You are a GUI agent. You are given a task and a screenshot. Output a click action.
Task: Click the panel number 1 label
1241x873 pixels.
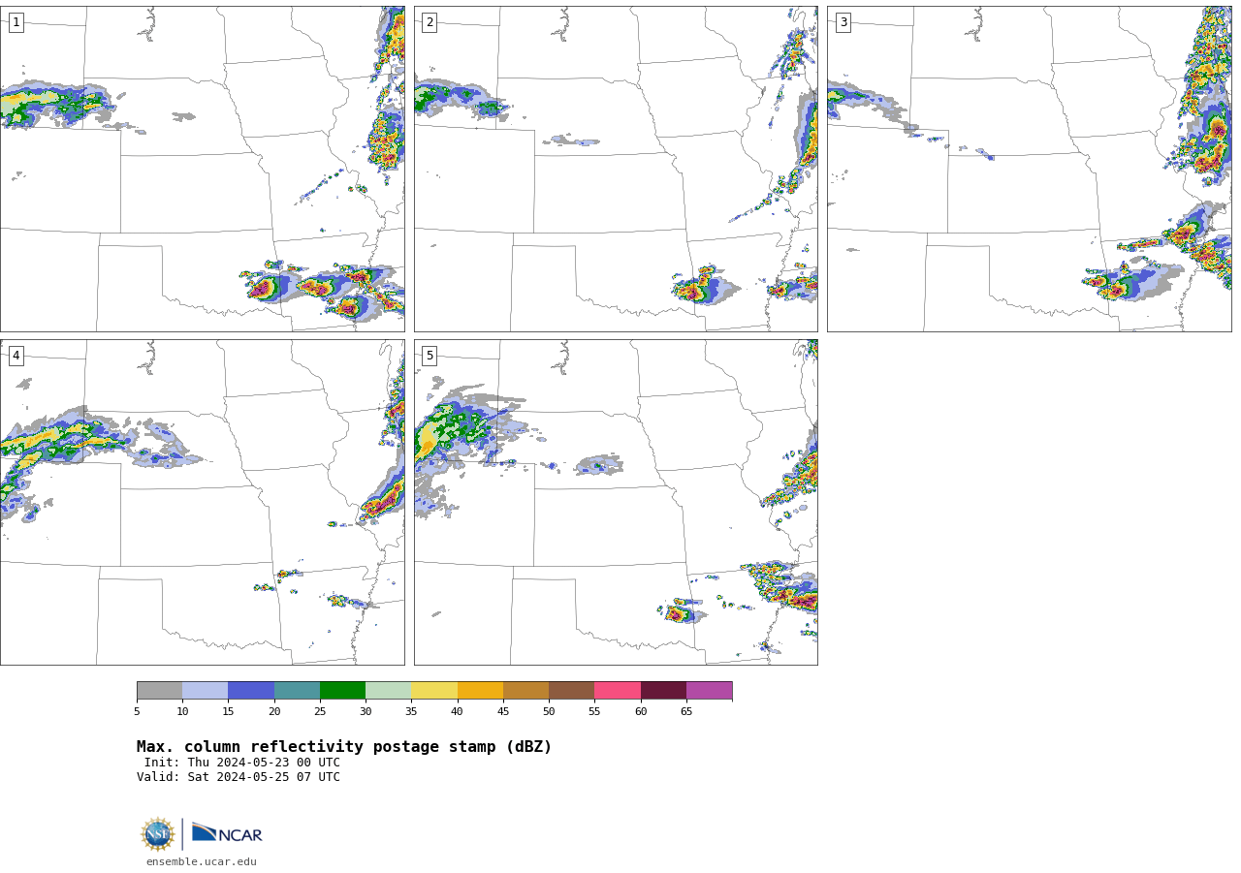(16, 22)
